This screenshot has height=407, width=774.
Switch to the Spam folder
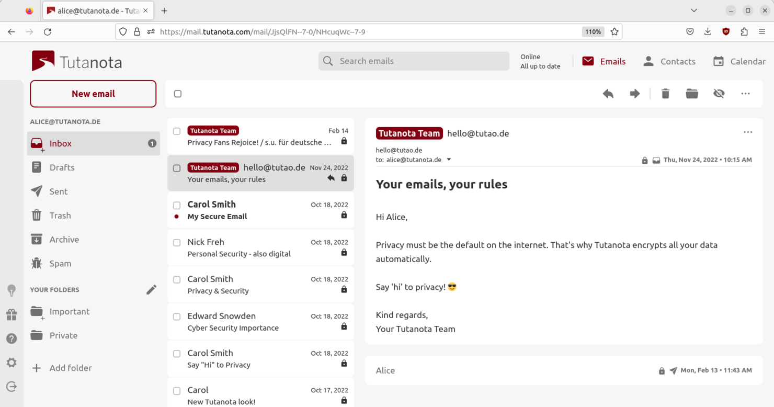(x=60, y=263)
